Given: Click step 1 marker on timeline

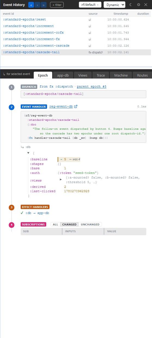Looking at the screenshot, I should pos(11,87).
